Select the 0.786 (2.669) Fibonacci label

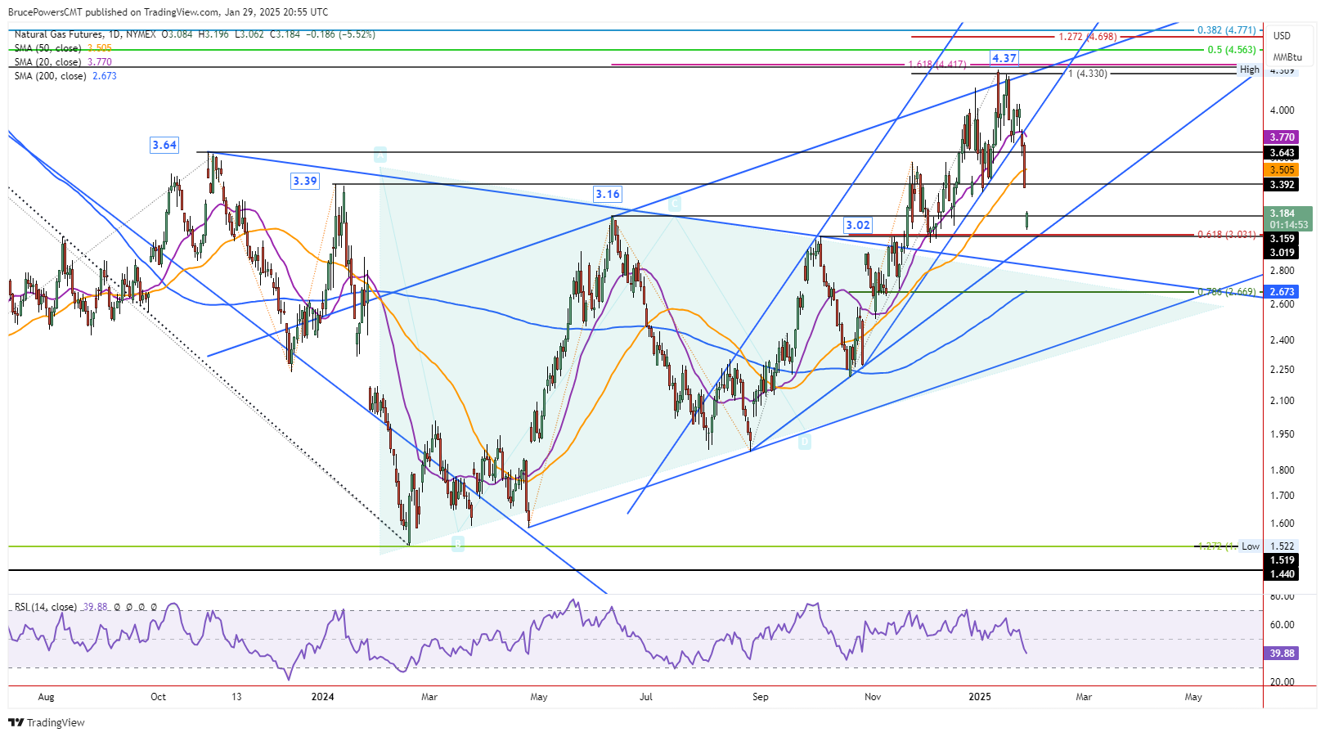1227,292
